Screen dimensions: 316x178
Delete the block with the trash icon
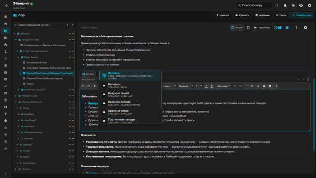308,80
